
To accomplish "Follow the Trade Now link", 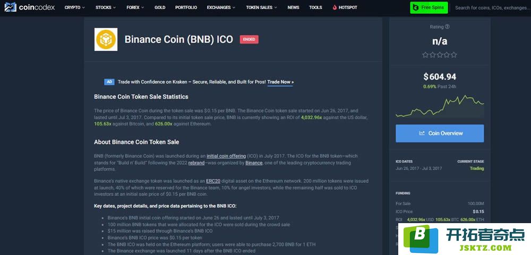I will (280, 82).
